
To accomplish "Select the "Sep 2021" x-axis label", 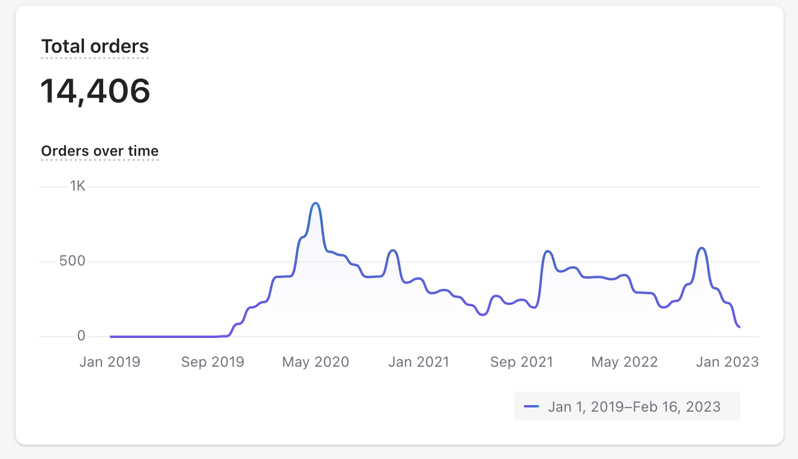I will tap(521, 362).
